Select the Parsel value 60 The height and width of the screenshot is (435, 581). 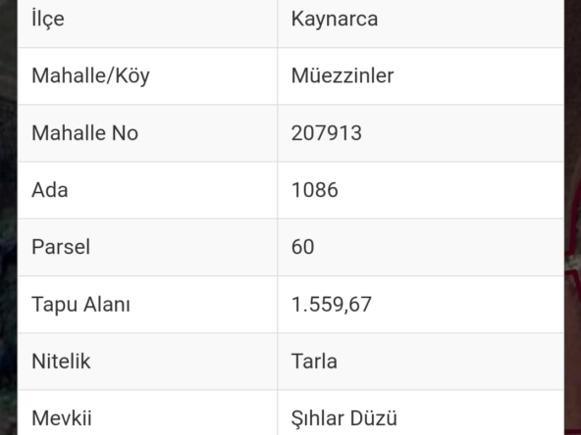[302, 247]
